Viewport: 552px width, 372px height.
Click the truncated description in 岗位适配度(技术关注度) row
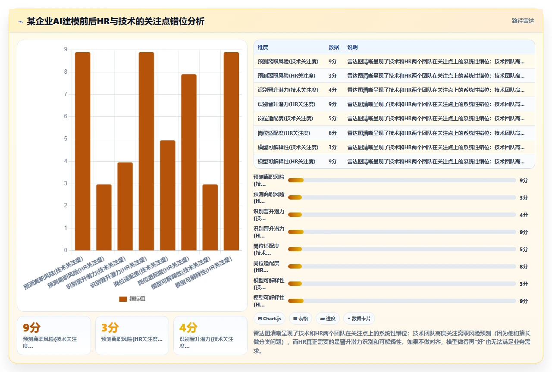point(436,118)
